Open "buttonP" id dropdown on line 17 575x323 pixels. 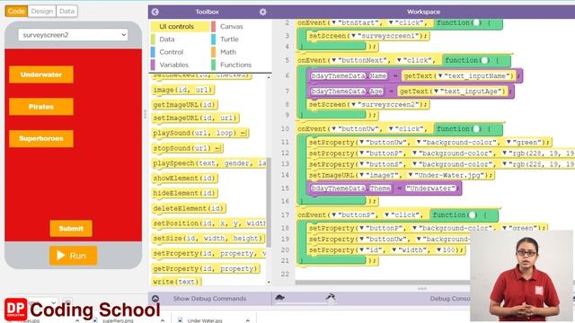[x=333, y=215]
